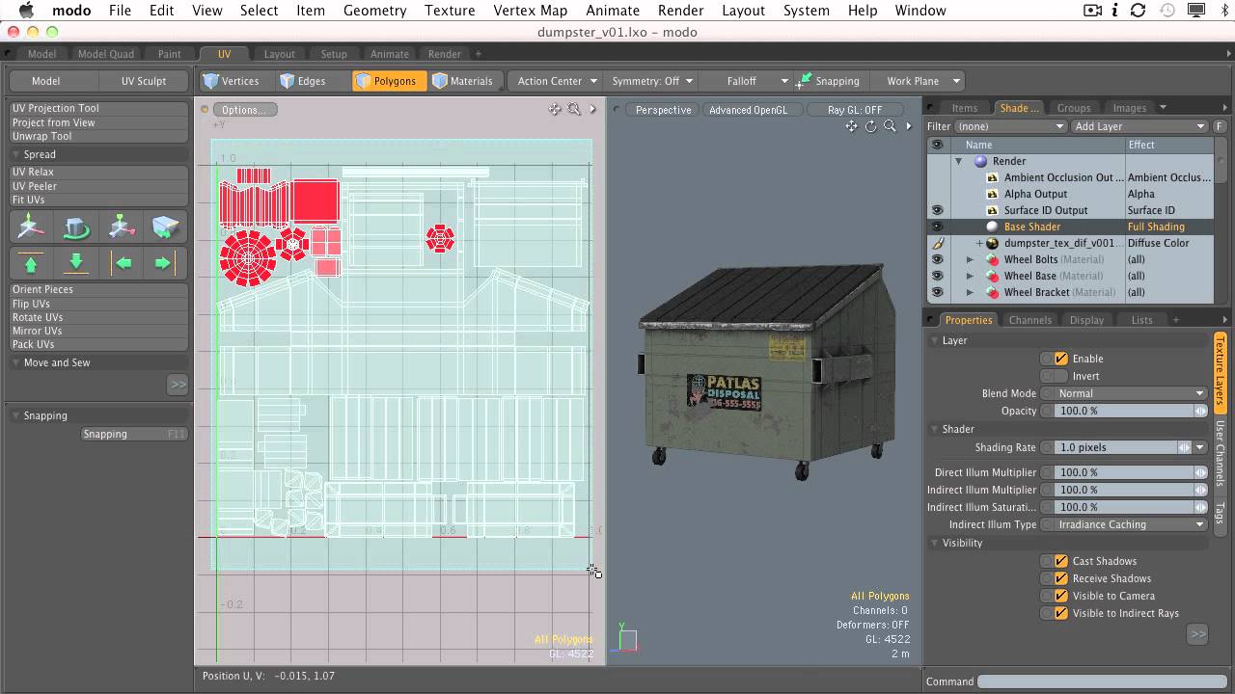This screenshot has width=1235, height=694.
Task: Toggle visibility of Surface ID Output
Action: [936, 210]
